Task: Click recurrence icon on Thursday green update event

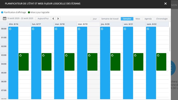Action: pos(112,55)
